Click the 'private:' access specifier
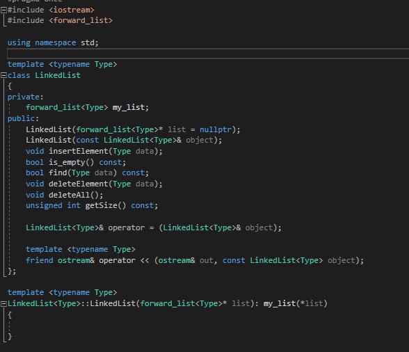 pos(25,97)
